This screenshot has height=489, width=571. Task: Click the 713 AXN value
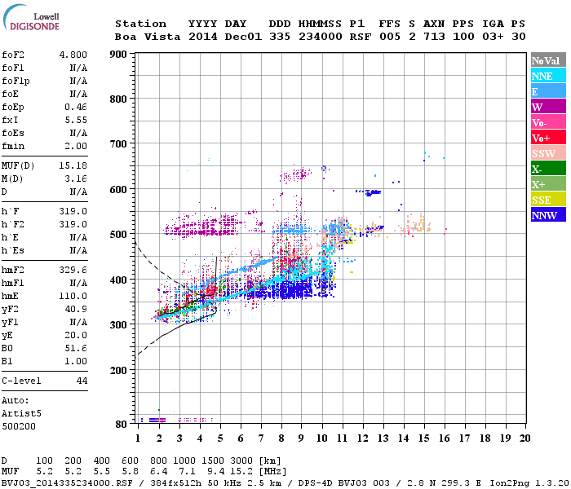pyautogui.click(x=434, y=37)
